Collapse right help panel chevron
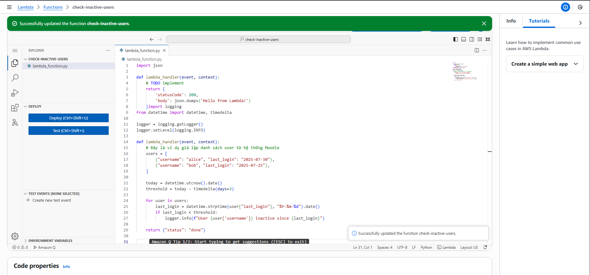Viewport: 590px width, 275px height. click(x=580, y=23)
